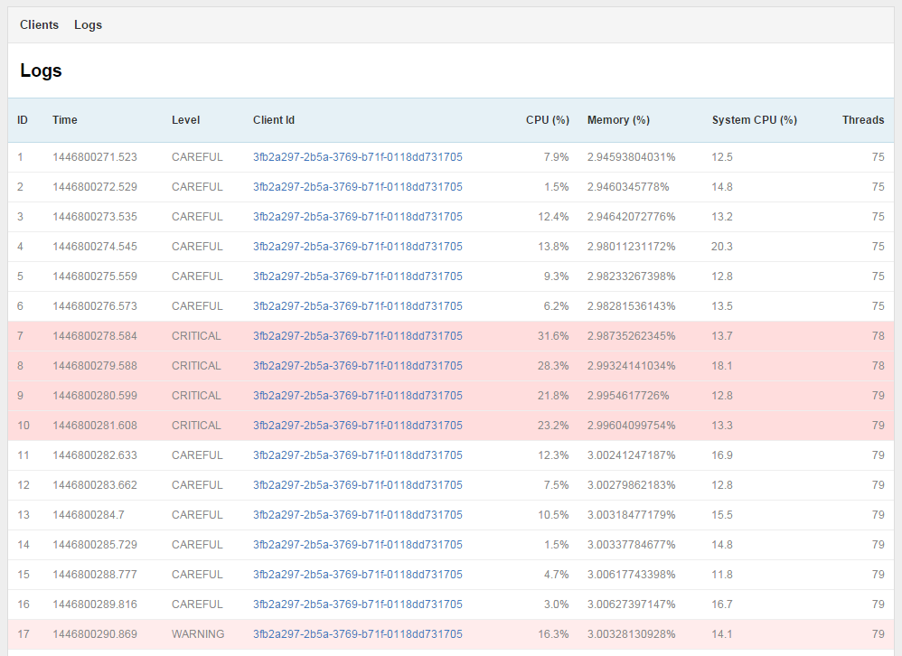Click system CPU value 18.1
Screen dimensions: 902x656
(722, 366)
